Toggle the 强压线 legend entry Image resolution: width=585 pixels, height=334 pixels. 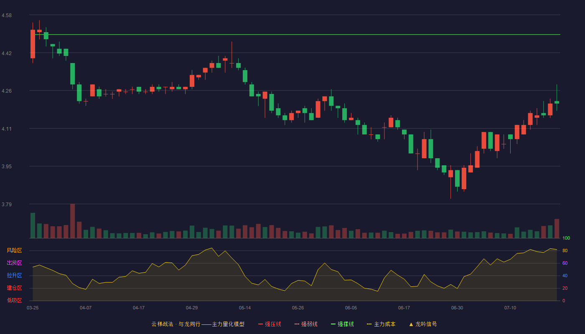point(270,324)
